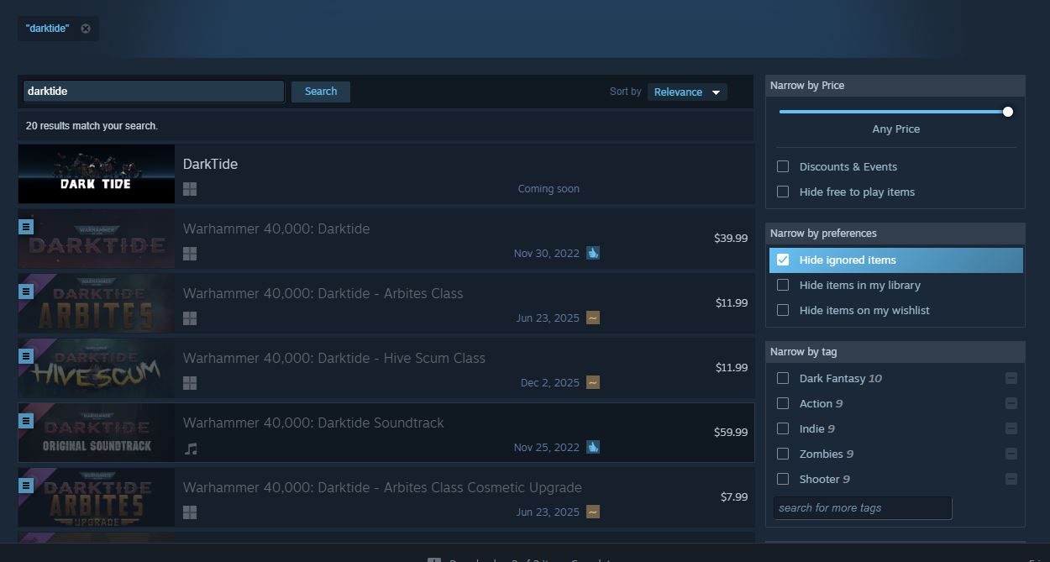Click mixed review icon on Arbites Cosmetic Upgrade row
This screenshot has height=562, width=1050.
[x=593, y=512]
